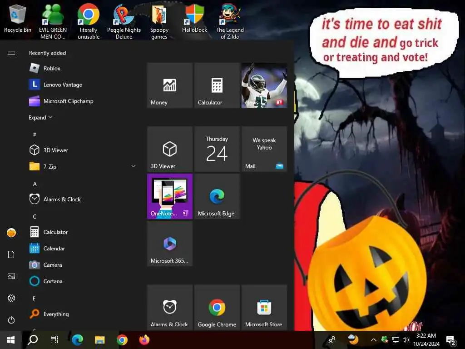This screenshot has height=349, width=465.
Task: Launch Microsoft Clipchamp from the list
Action: click(x=82, y=101)
